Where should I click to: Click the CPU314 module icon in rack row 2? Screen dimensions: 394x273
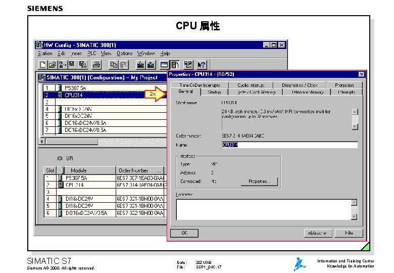click(x=60, y=95)
